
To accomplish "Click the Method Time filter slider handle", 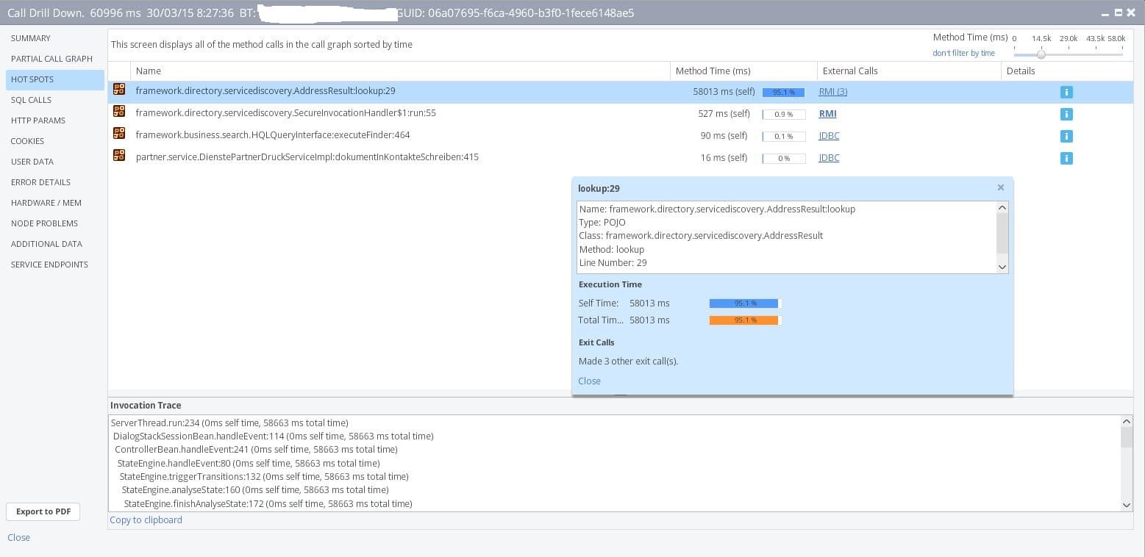I will tap(1041, 54).
